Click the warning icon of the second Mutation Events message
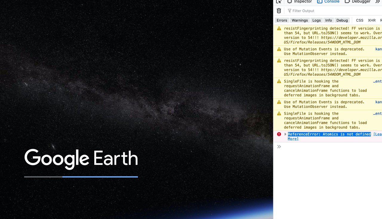This screenshot has width=382, height=219. tap(279, 102)
